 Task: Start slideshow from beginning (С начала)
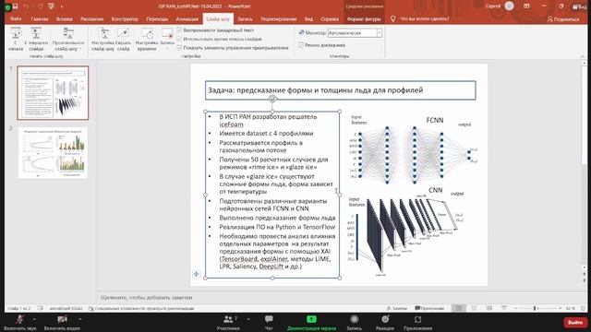click(16, 39)
